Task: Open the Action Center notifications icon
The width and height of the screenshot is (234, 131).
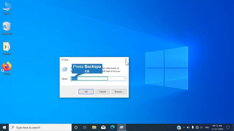Action: pos(228,127)
